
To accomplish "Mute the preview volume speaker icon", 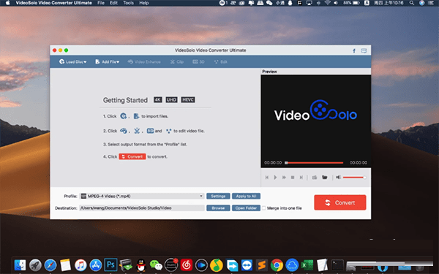I will click(x=338, y=178).
